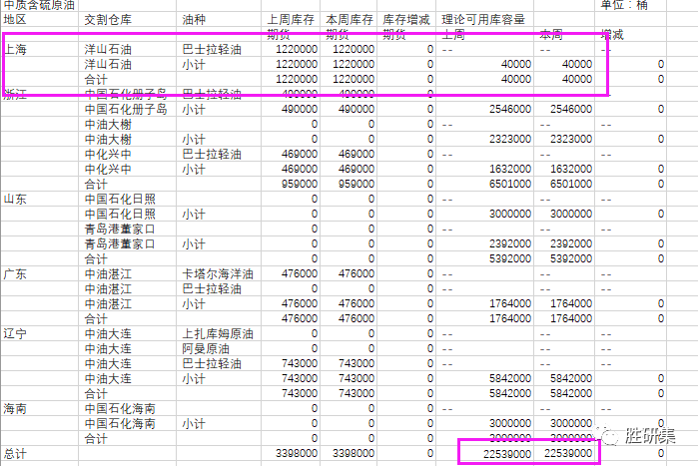
Task: Click 巴士拉轻油 in the 中油湛江 row
Action: [x=212, y=288]
